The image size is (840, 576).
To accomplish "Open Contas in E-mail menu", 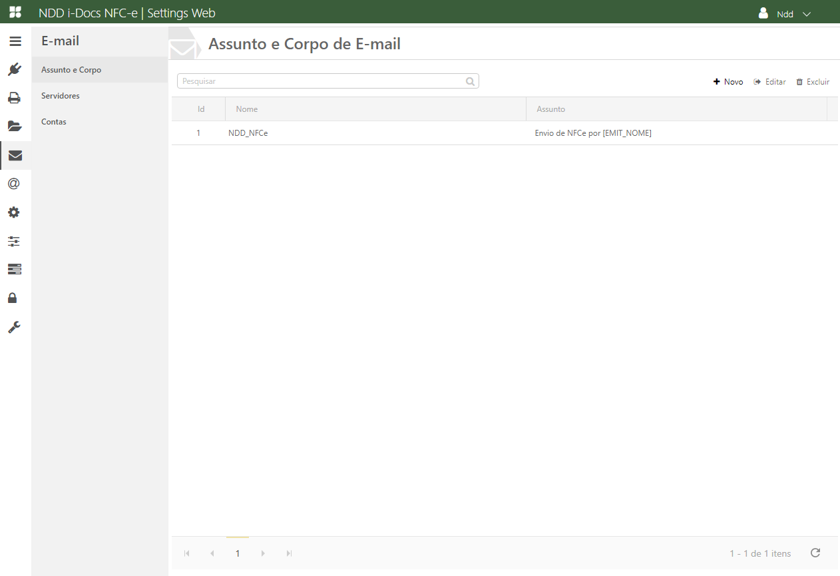I will tap(54, 122).
